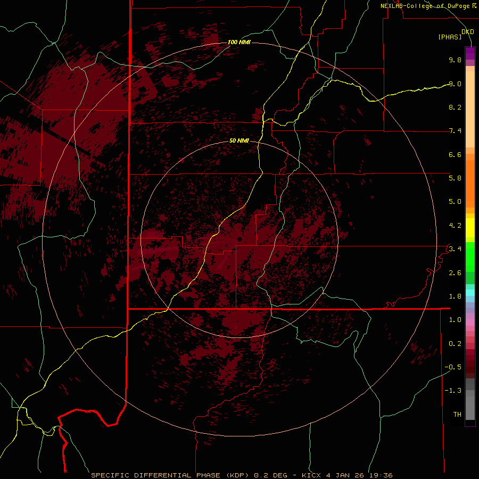479x479 pixels.
Task: Click the KDP product caption at bottom
Action: tap(242, 475)
